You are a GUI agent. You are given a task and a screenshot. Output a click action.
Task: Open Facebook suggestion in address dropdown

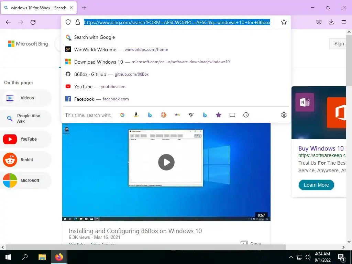pyautogui.click(x=176, y=99)
